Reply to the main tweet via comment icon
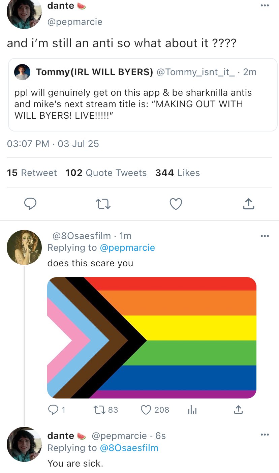This screenshot has width=279, height=473. (x=30, y=204)
